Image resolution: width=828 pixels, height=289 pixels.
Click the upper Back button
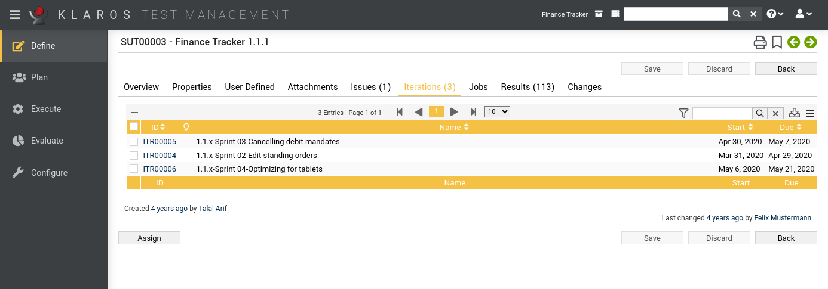[786, 69]
